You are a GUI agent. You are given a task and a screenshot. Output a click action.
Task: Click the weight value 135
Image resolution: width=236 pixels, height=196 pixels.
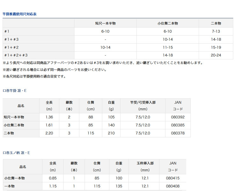[x=119, y=186]
